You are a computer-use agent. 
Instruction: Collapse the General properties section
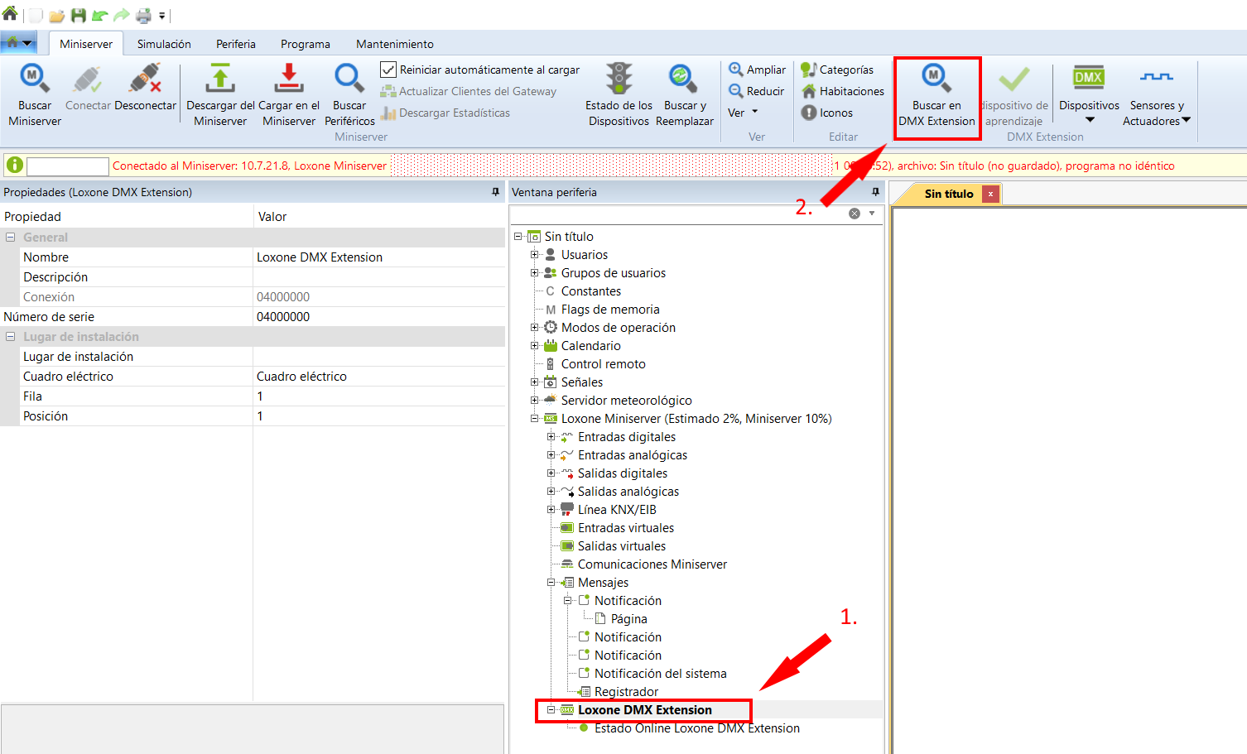click(11, 238)
